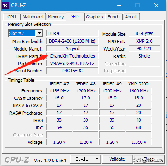Open the Mainboard tab
Viewport: 167px width, 166px height.
(x=33, y=17)
